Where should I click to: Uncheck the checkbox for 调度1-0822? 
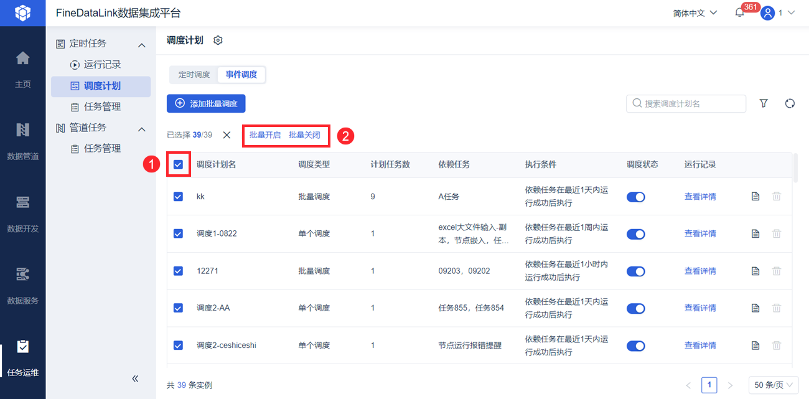(178, 233)
